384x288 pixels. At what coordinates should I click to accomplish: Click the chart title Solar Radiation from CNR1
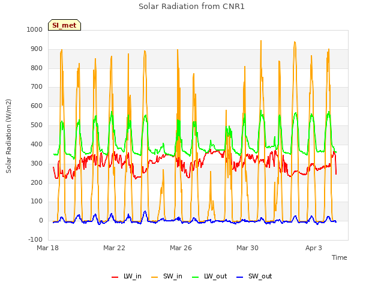pyautogui.click(x=191, y=7)
